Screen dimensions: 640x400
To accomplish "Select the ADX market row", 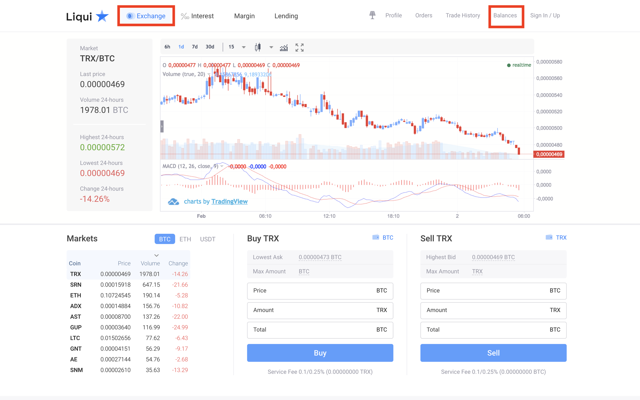I will pyautogui.click(x=128, y=306).
